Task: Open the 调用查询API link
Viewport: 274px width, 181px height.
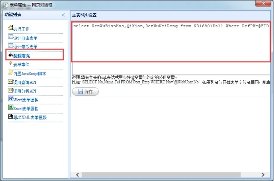Action: tap(25, 82)
